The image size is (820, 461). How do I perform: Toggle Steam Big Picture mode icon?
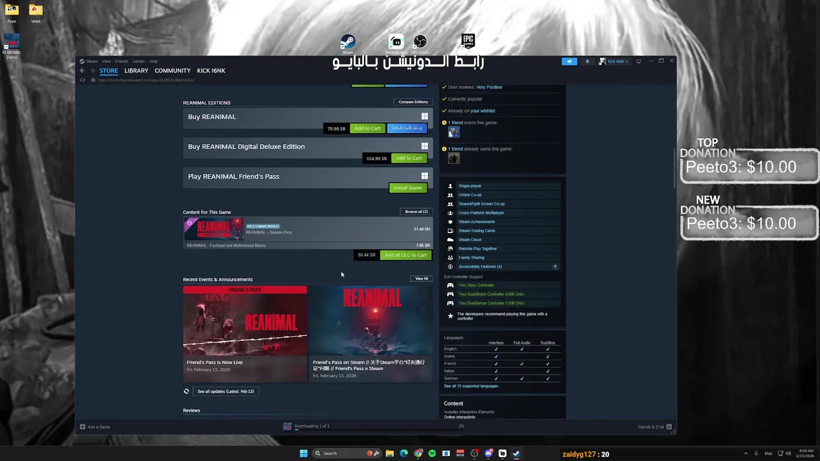pyautogui.click(x=638, y=61)
